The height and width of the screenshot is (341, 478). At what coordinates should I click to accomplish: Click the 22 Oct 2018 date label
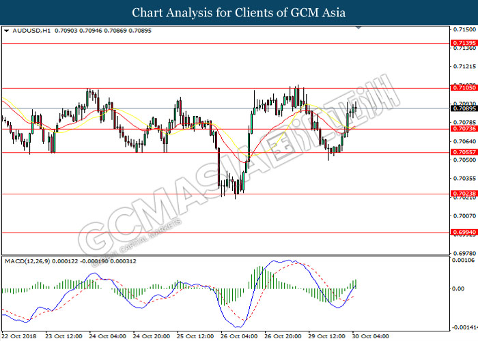click(x=18, y=336)
